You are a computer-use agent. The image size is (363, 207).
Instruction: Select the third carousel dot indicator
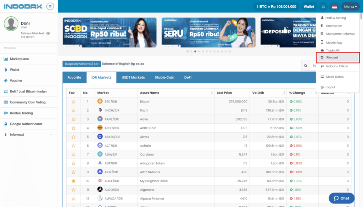click(195, 51)
